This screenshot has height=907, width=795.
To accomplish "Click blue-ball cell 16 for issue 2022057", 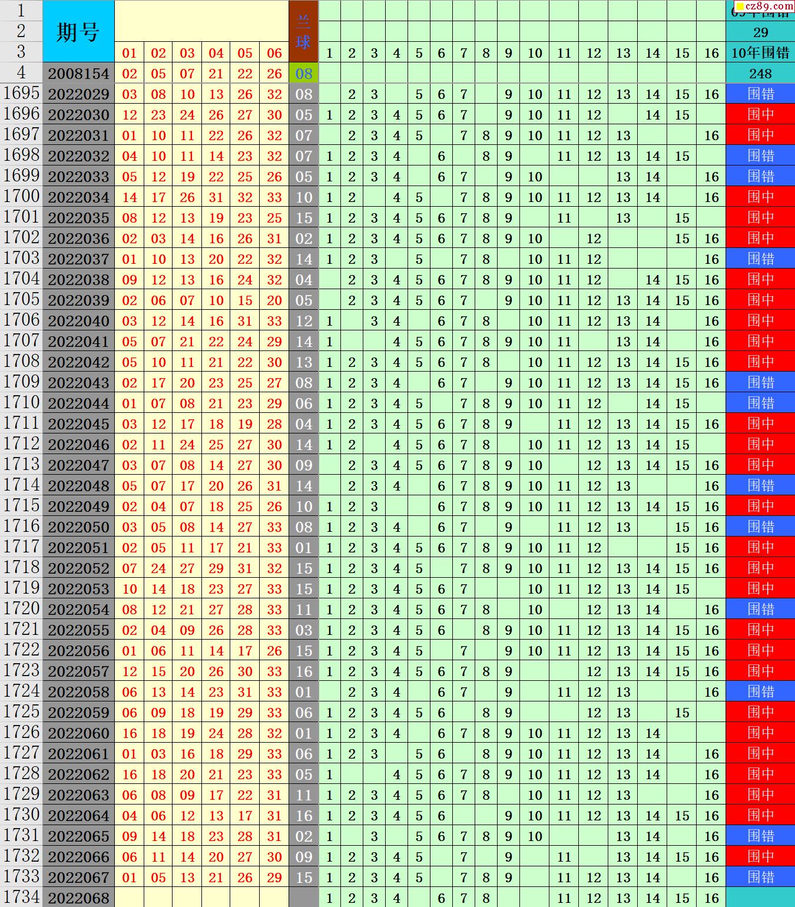I will [x=303, y=671].
